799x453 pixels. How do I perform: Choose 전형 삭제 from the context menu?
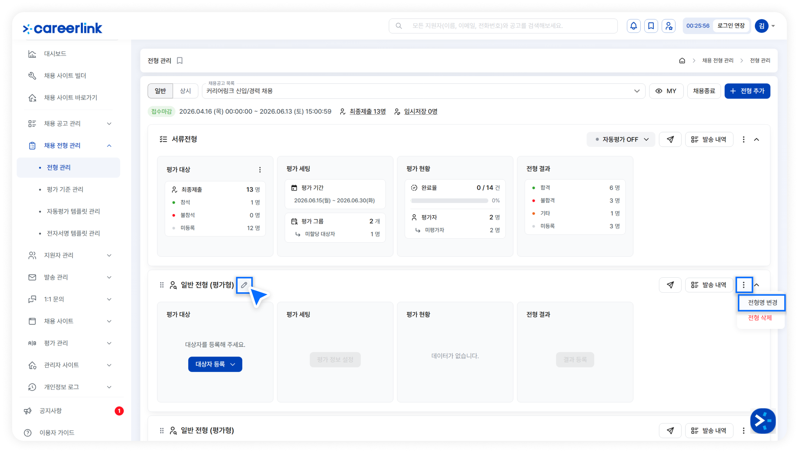pos(760,318)
